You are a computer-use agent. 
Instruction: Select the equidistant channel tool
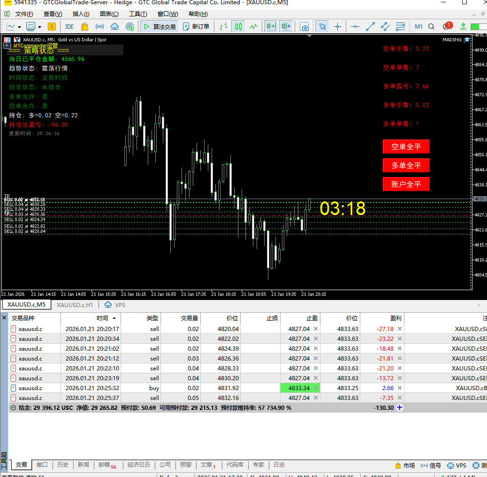[x=385, y=27]
